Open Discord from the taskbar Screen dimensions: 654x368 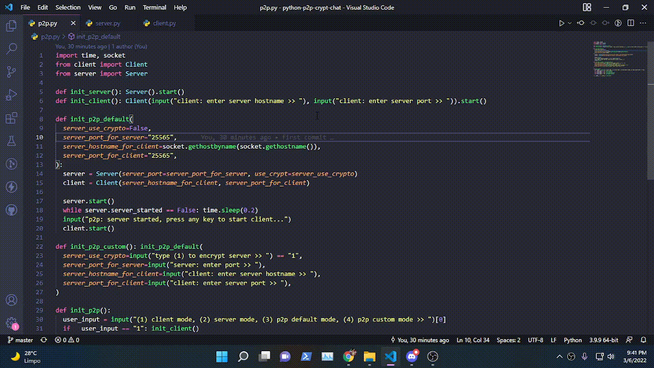[x=412, y=356]
